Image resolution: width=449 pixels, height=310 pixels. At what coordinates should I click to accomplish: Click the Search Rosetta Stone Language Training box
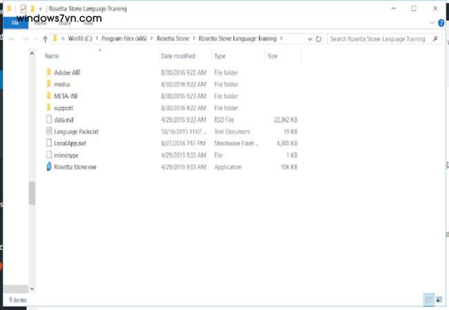[380, 39]
